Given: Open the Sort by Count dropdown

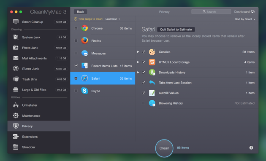Looking at the screenshot, I should point(245,19).
